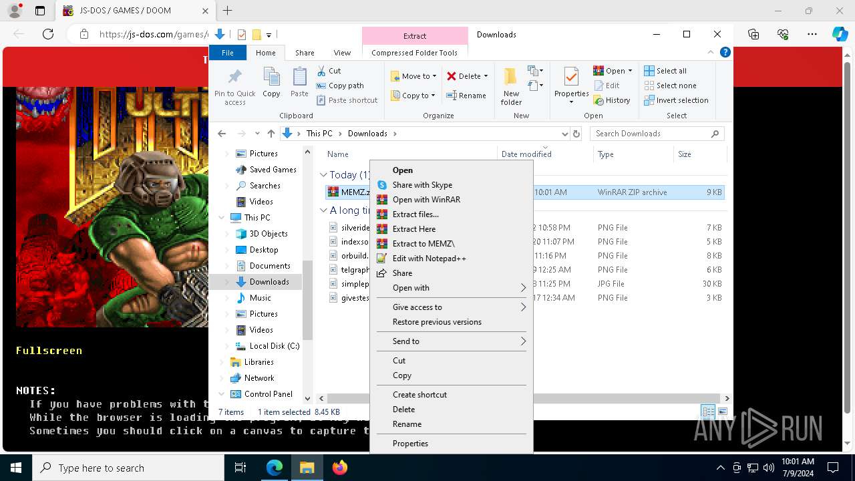Click Invert selection in ribbon
The height and width of the screenshot is (481, 855).
[x=676, y=100]
